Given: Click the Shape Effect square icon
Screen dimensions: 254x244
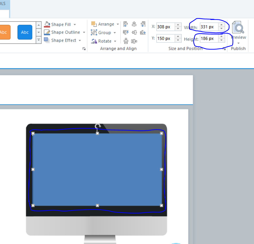Looking at the screenshot, I should tap(47, 40).
